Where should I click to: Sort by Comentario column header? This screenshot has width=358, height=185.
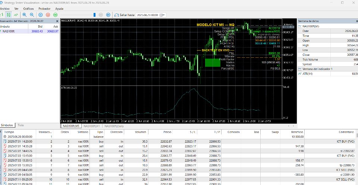346,132
